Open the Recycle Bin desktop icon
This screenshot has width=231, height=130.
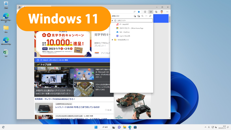click(x=6, y=5)
